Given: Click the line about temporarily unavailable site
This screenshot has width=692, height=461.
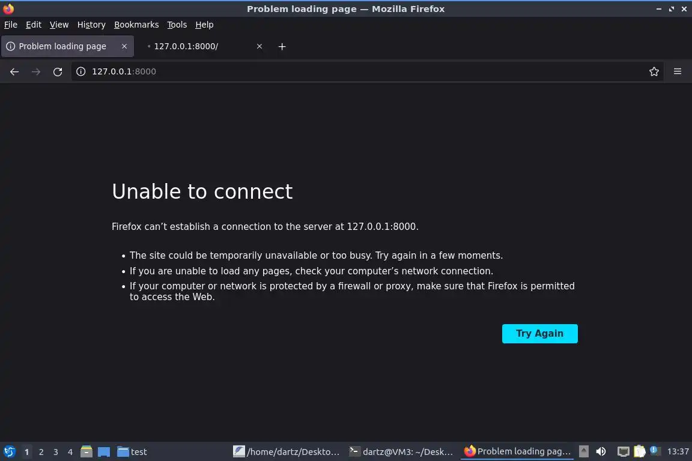Looking at the screenshot, I should pyautogui.click(x=316, y=256).
